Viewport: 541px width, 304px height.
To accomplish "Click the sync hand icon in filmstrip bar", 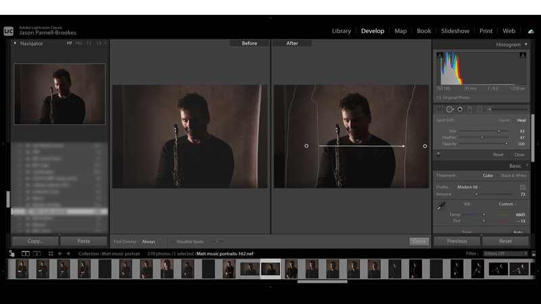I will [11, 253].
